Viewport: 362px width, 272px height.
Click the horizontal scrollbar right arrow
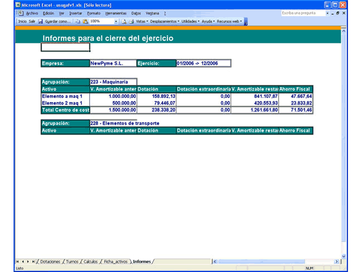pyautogui.click(x=337, y=262)
